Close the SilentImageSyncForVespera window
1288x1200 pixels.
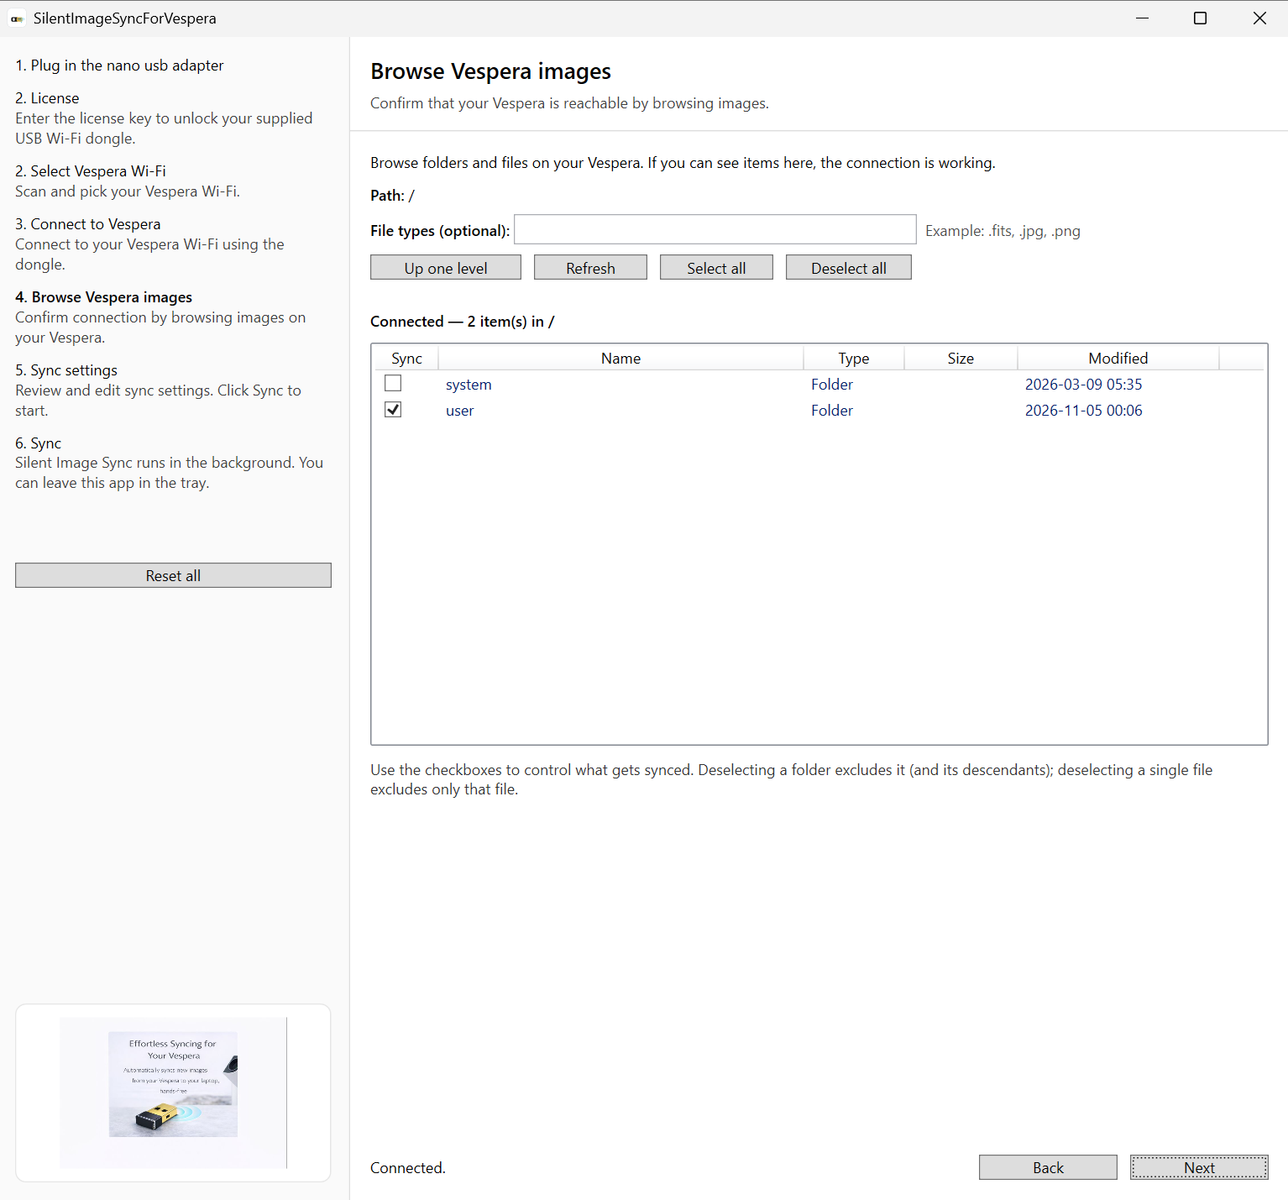[1259, 18]
